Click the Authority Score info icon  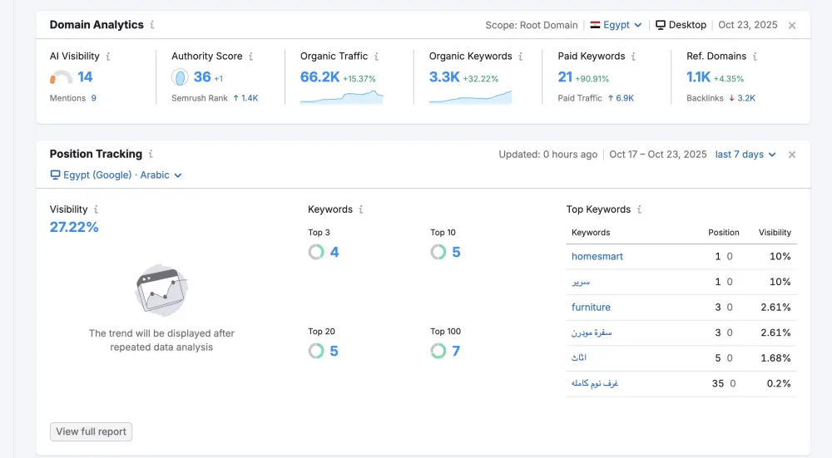[251, 57]
